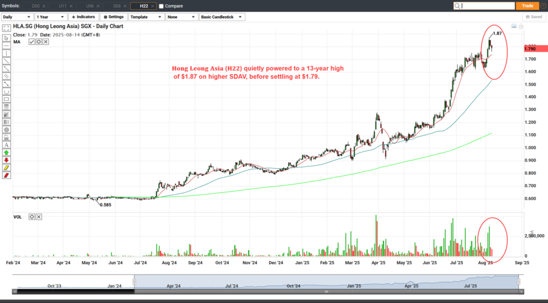
Task: Open the 1 Year range dropdown
Action: point(51,17)
